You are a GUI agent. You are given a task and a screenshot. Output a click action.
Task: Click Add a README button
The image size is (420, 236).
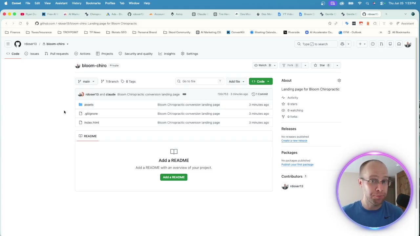click(x=174, y=177)
